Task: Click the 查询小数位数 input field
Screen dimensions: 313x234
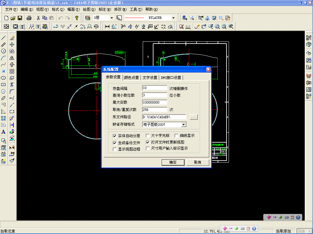Action: (154, 95)
